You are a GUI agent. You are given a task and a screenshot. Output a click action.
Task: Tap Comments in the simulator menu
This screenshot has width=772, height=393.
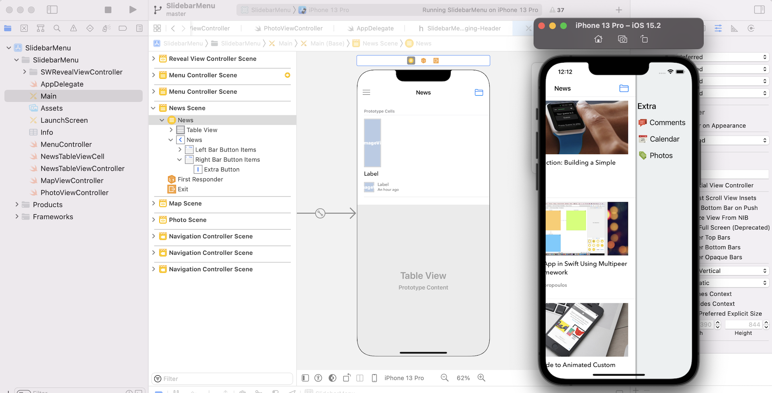[667, 123]
